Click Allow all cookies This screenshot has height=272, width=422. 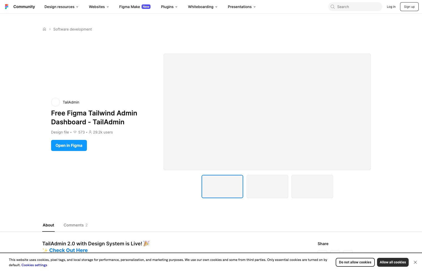tap(393, 262)
